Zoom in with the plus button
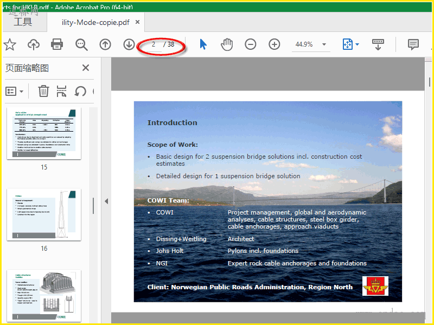This screenshot has width=434, height=325. pyautogui.click(x=275, y=44)
